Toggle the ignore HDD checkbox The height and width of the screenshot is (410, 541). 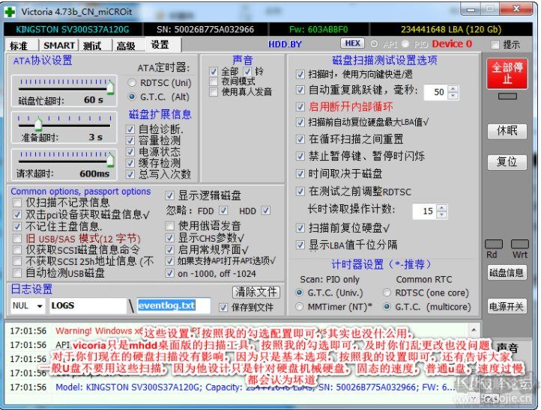coord(265,210)
